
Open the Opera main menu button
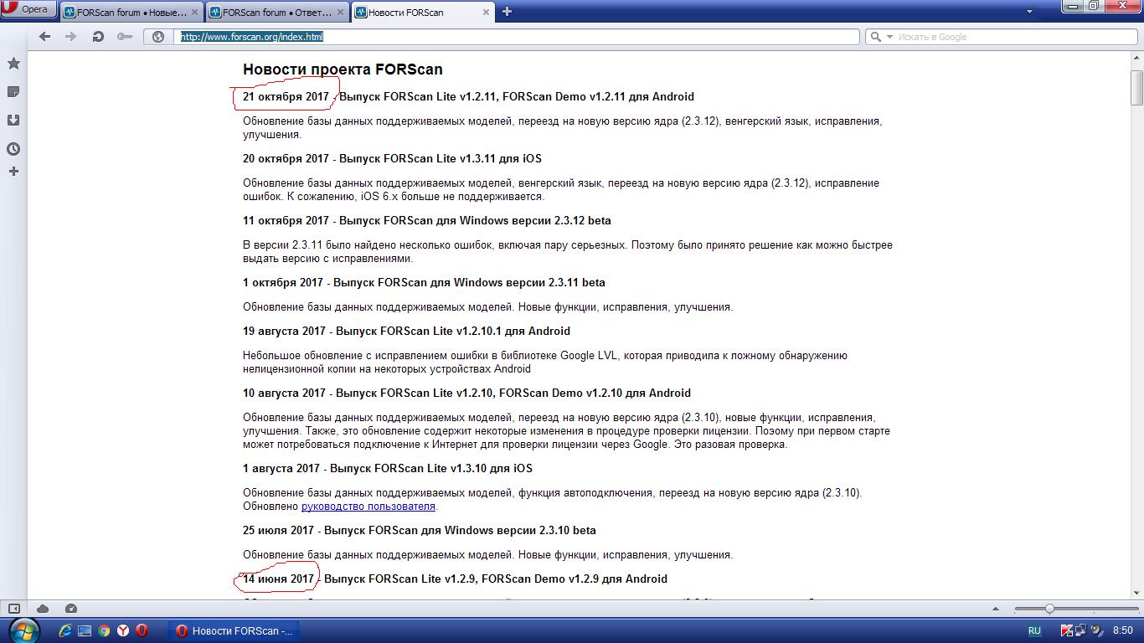pyautogui.click(x=28, y=10)
